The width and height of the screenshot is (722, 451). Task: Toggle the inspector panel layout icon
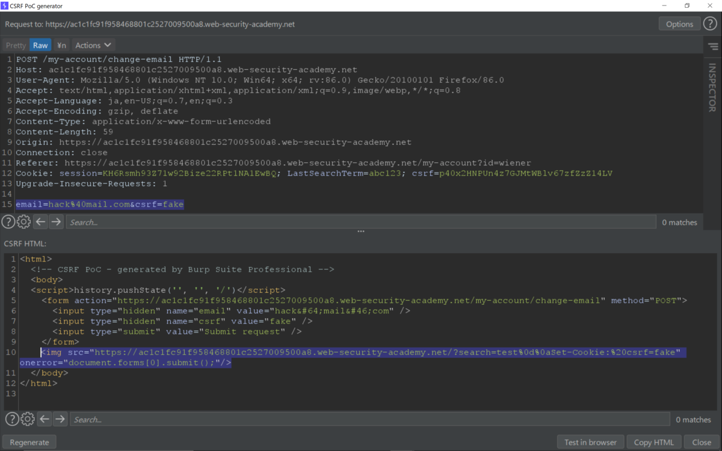(x=713, y=46)
